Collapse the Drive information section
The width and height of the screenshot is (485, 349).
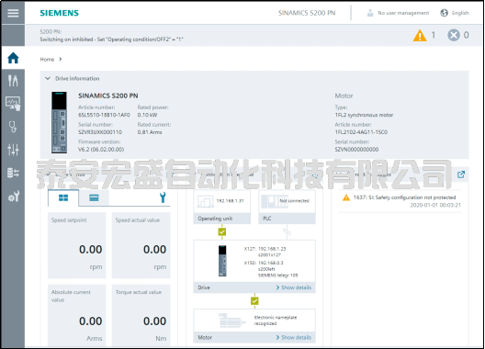point(48,79)
